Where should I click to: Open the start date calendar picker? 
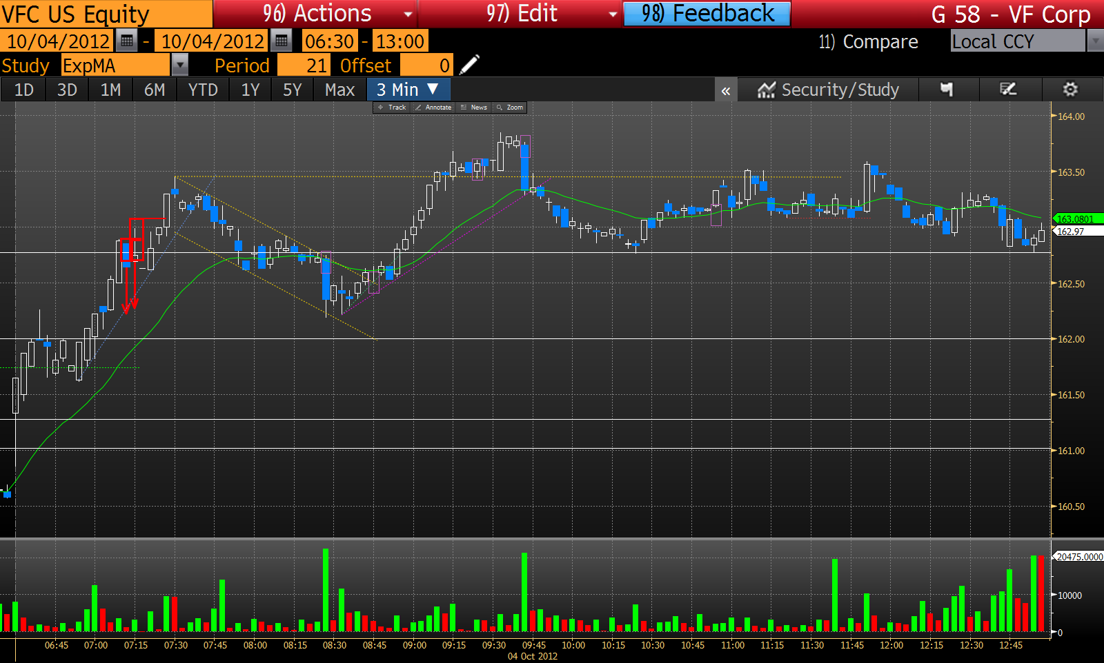tap(126, 41)
